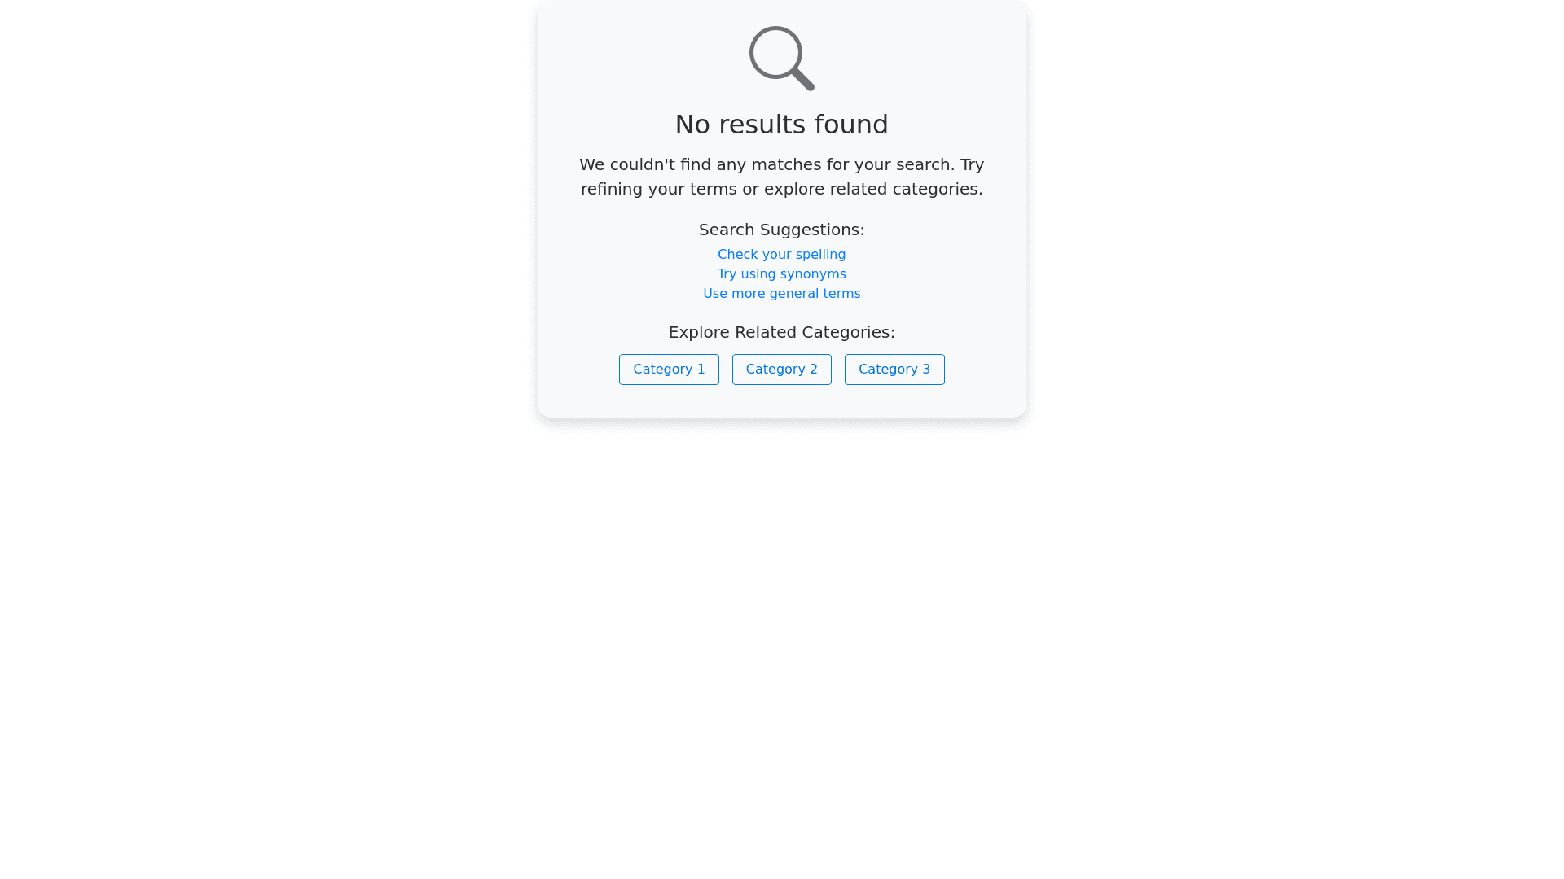This screenshot has width=1564, height=879.
Task: Select the last related category button
Action: (894, 370)
